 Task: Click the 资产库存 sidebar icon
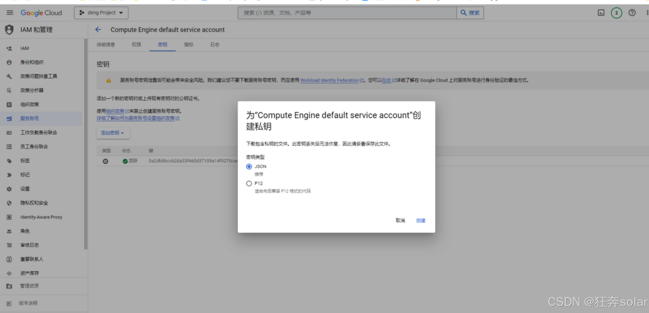[9, 273]
